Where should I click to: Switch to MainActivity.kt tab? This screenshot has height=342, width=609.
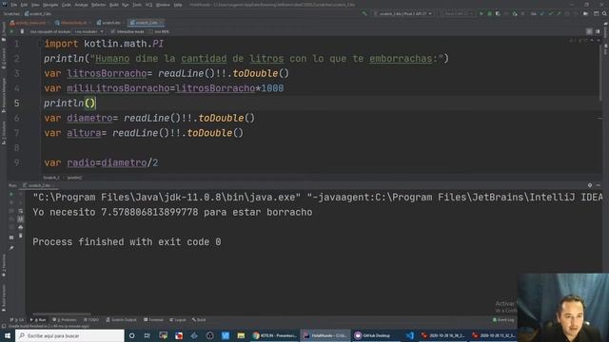[73, 23]
